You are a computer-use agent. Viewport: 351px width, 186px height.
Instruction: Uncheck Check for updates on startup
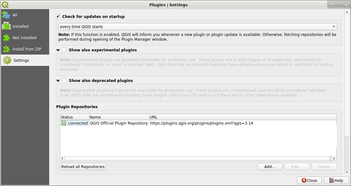click(x=58, y=16)
